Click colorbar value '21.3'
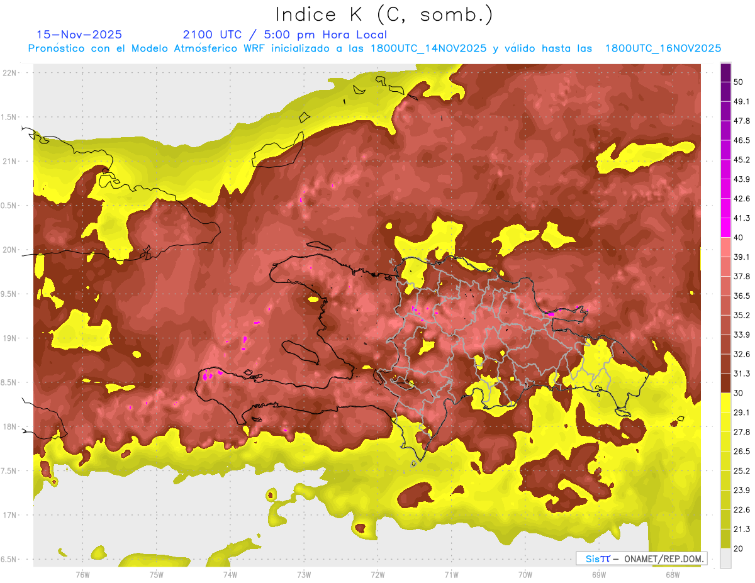 (741, 529)
